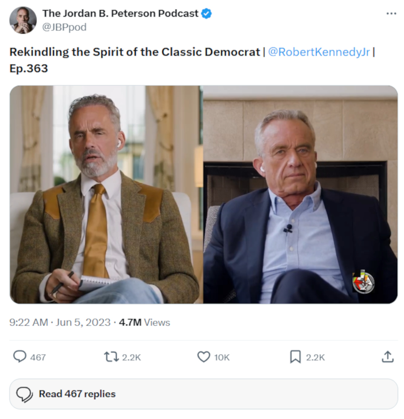Click the blue verified checkmark badge

pyautogui.click(x=206, y=13)
